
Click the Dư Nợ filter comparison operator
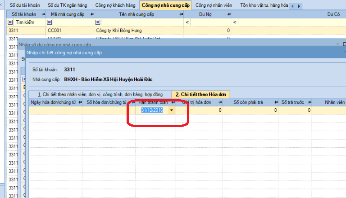click(x=187, y=22)
